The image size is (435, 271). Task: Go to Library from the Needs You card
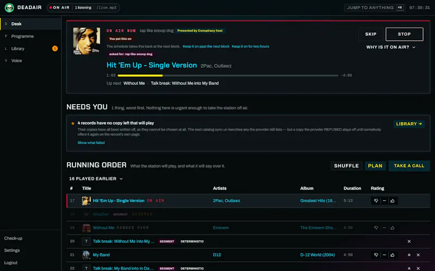409,124
